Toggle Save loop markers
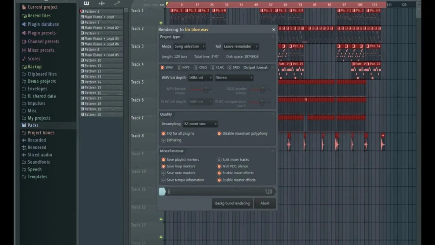This screenshot has height=245, width=435. (x=163, y=166)
